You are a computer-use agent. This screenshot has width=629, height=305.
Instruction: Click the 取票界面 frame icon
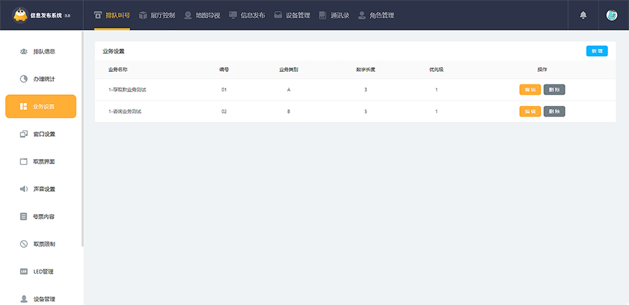(x=24, y=161)
